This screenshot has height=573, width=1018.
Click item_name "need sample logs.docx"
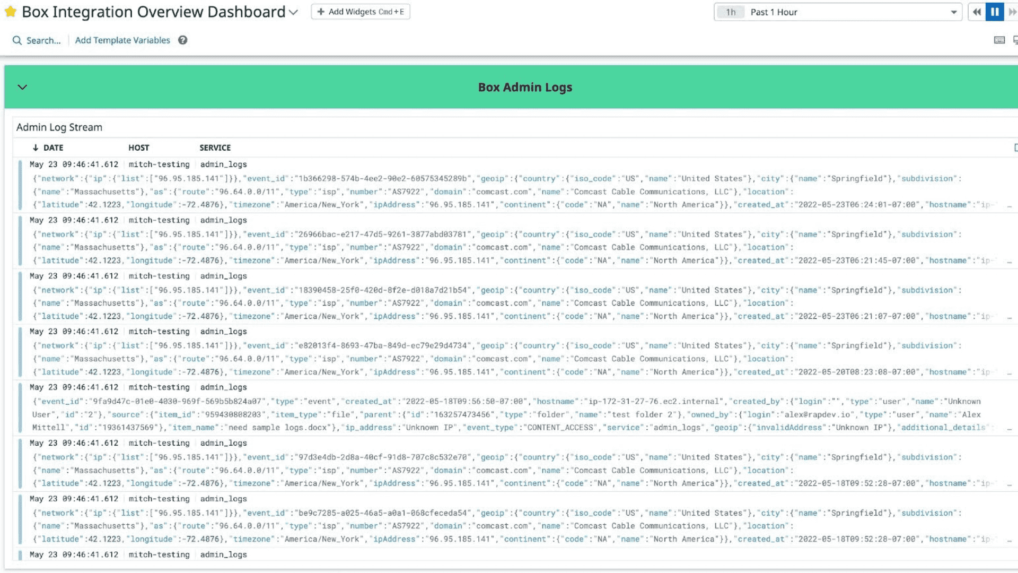click(x=279, y=428)
